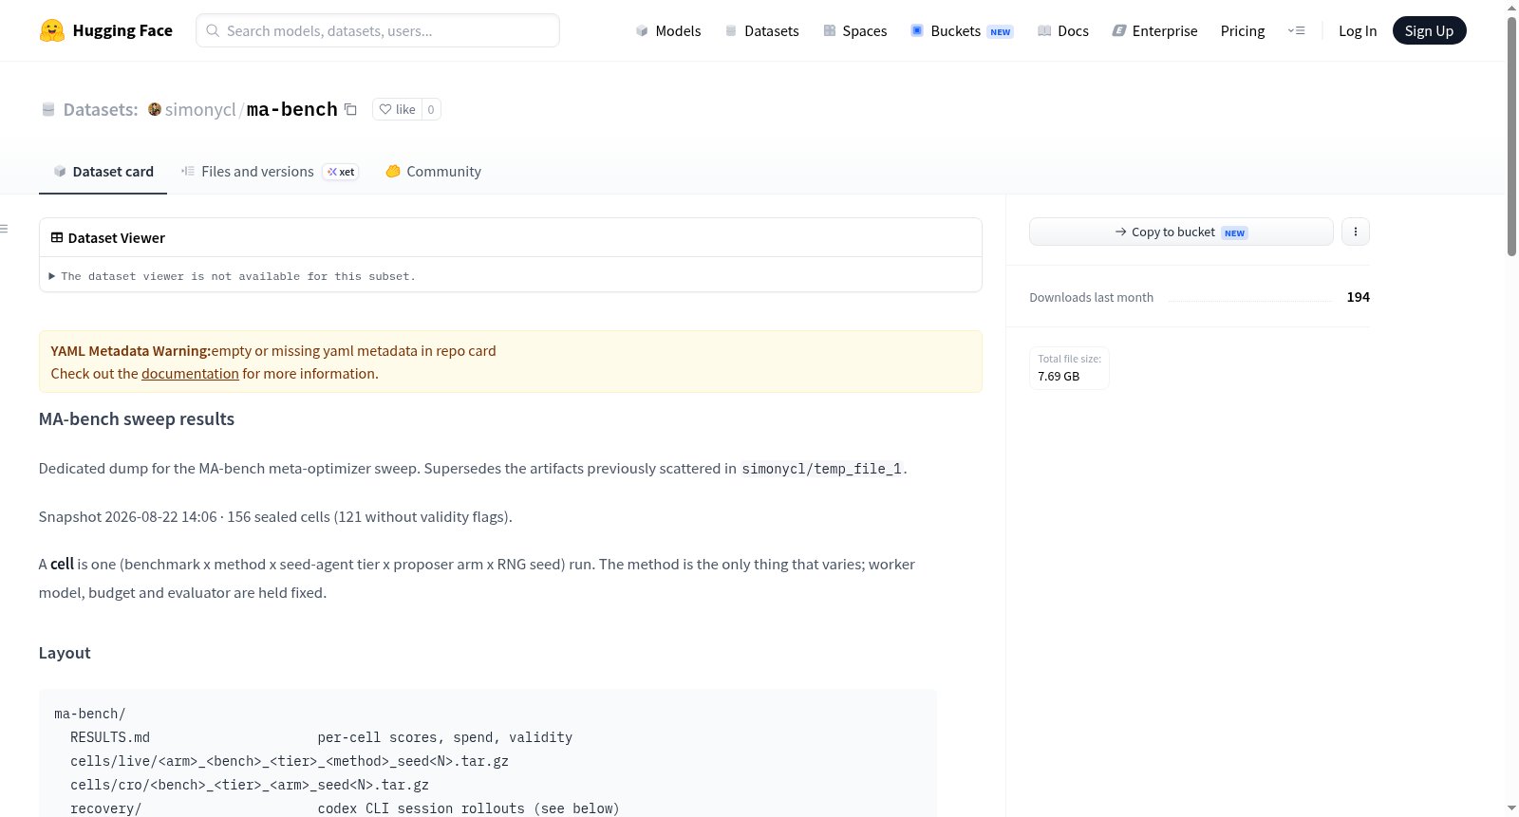Click the Downloads last month label
Viewport: 1519px width, 817px height.
pos(1092,297)
